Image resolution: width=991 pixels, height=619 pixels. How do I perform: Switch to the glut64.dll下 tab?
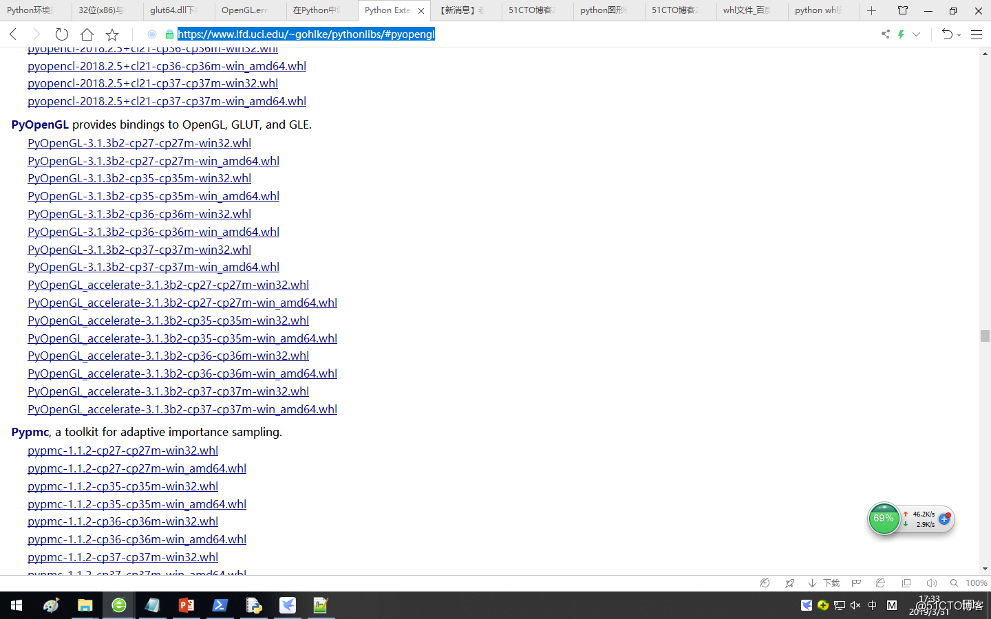pyautogui.click(x=179, y=10)
